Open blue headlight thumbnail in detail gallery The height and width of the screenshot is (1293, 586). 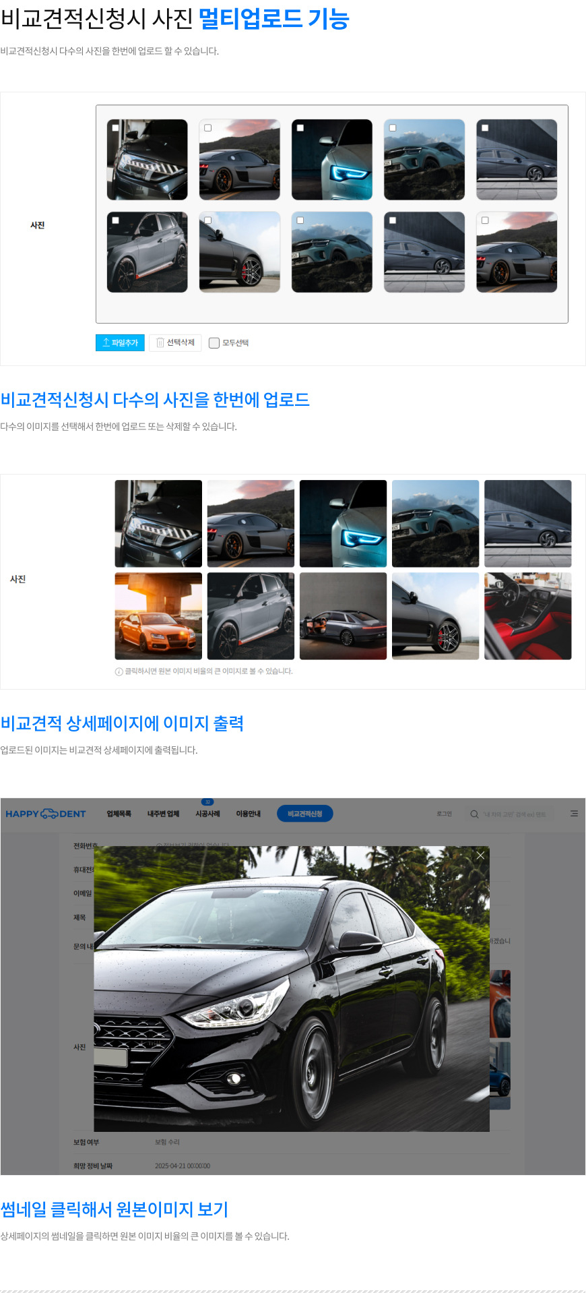pos(344,524)
